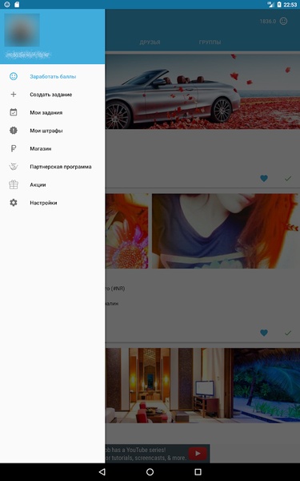
Task: Switch to the ДРУЗЬЯ tab
Action: click(150, 42)
